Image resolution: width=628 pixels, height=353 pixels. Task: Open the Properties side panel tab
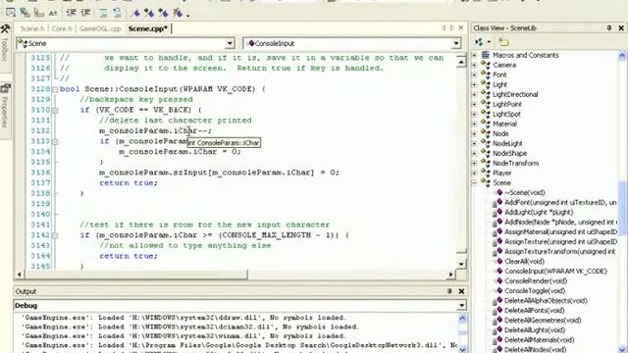5,106
